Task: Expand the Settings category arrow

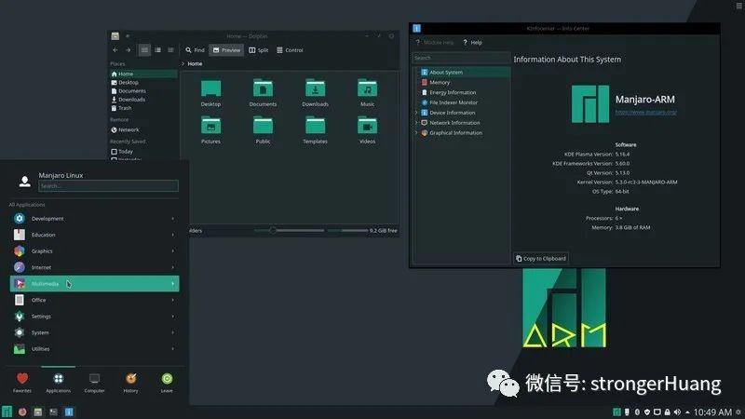Action: click(x=173, y=317)
